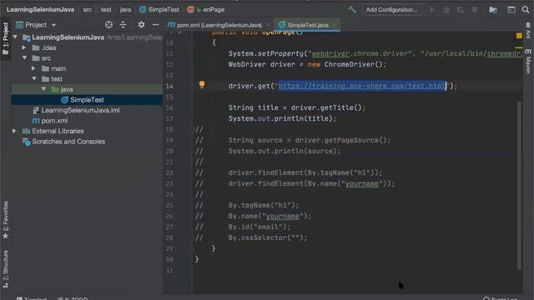Click on 'WebDriver driver = new ChromeDriver();' line

coord(307,64)
